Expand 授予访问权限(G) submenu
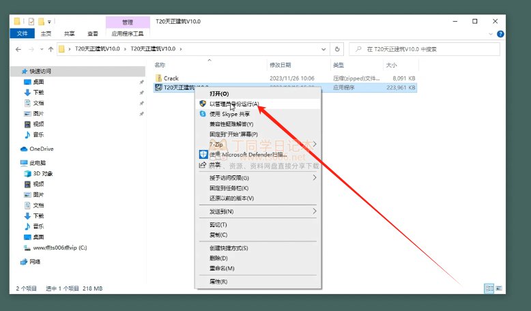 pyautogui.click(x=258, y=178)
